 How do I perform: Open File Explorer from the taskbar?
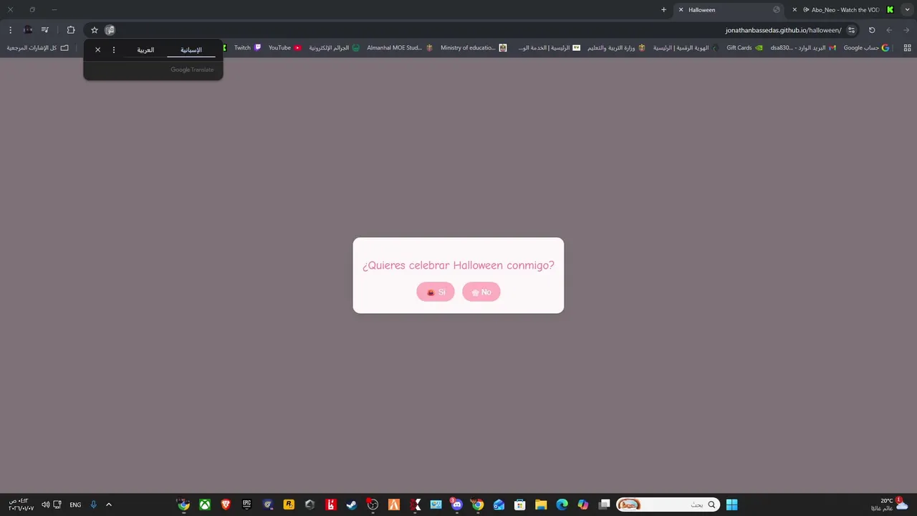coord(541,505)
